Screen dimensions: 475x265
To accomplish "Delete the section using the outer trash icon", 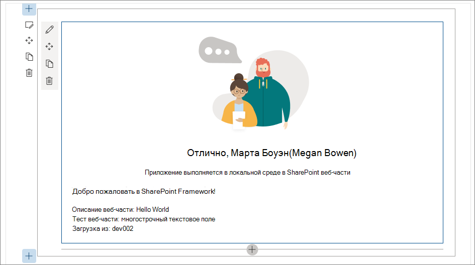I will 29,73.
